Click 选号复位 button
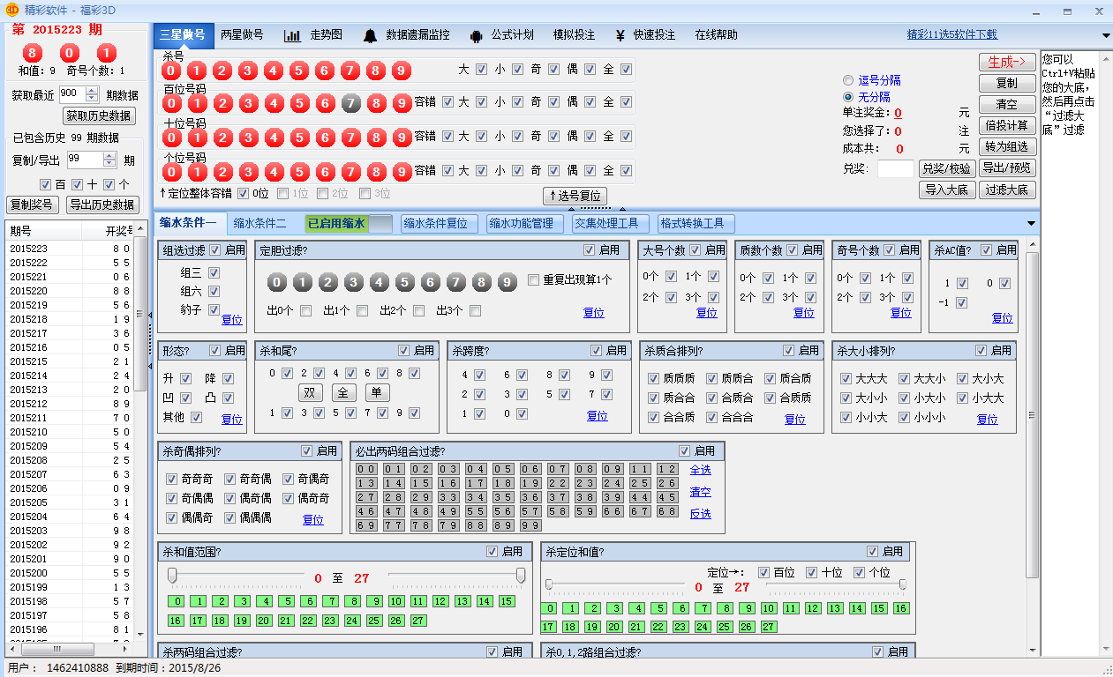1113x677 pixels. pos(575,196)
